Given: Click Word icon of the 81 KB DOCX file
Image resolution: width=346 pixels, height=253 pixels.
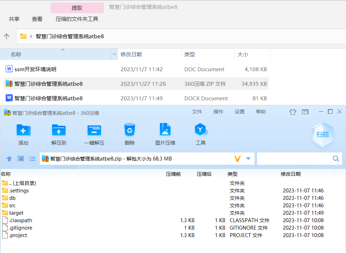Looking at the screenshot, I should click(x=9, y=98).
